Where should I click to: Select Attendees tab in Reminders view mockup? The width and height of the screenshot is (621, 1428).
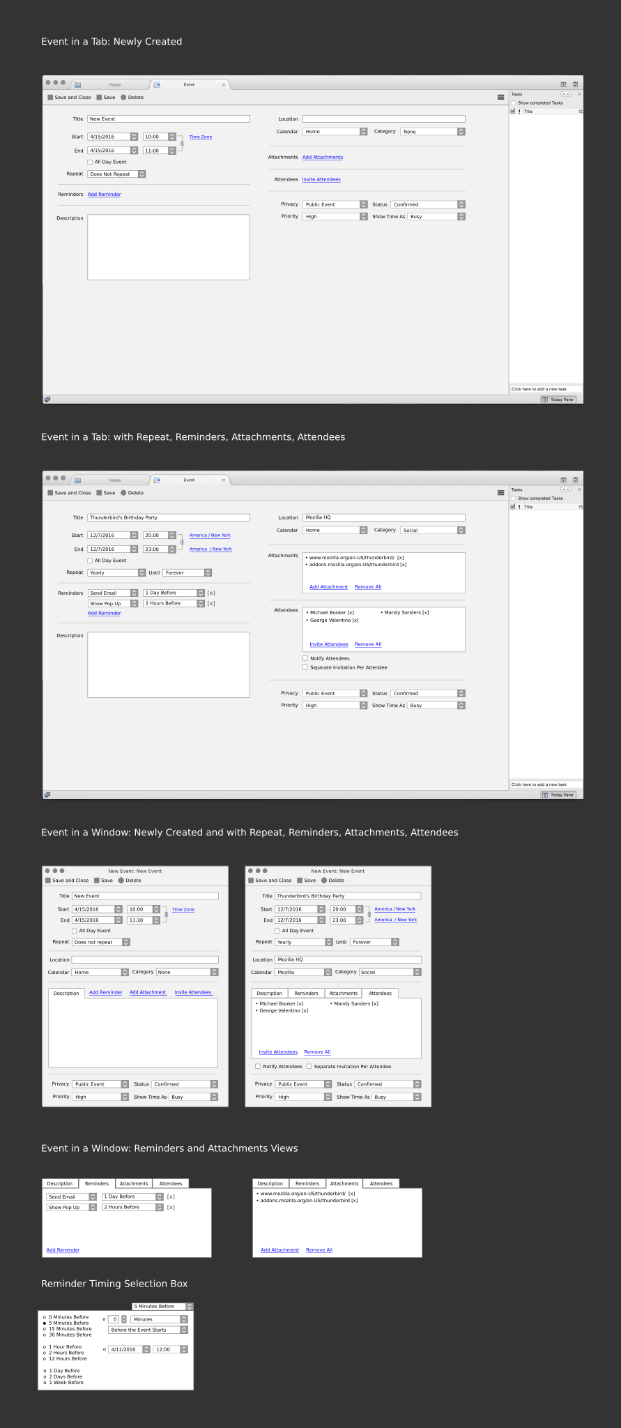click(171, 1183)
